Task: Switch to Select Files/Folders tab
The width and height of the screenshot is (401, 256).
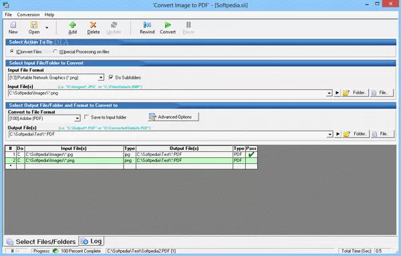Action: click(x=41, y=241)
